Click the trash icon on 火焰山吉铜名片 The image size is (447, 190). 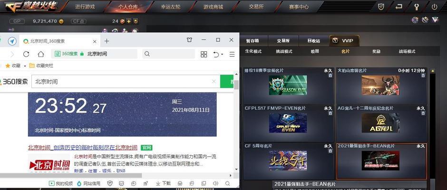click(423, 76)
